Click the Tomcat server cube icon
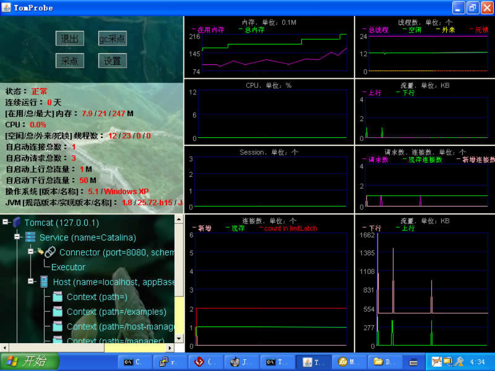The image size is (495, 371). [17, 222]
